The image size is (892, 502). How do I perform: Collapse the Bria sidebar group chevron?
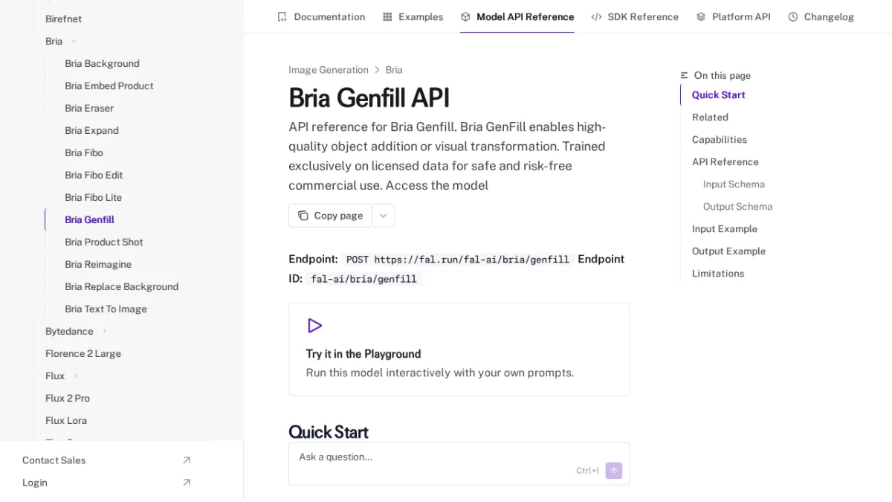(x=74, y=41)
